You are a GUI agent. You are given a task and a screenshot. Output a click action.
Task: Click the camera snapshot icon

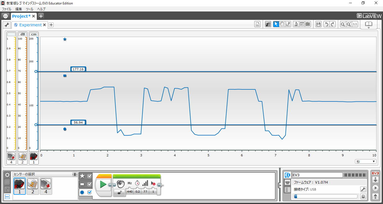tap(308, 24)
